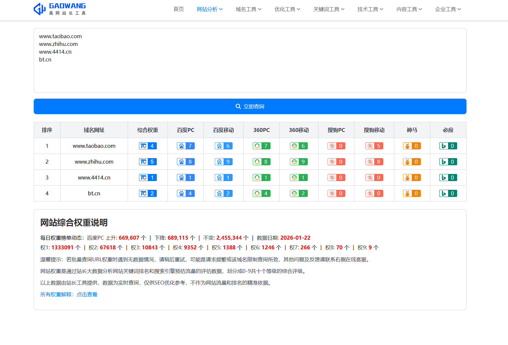Open the 优化工具 menu item
The width and height of the screenshot is (508, 345).
[287, 9]
